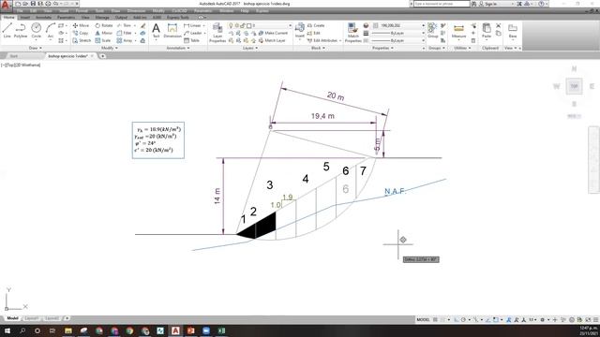Click the Fillet tool

(124, 34)
